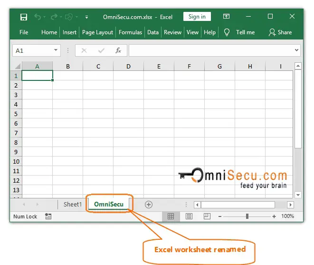Image resolution: width=314 pixels, height=265 pixels.
Task: Click the Select All corner triangle
Action: [18, 66]
